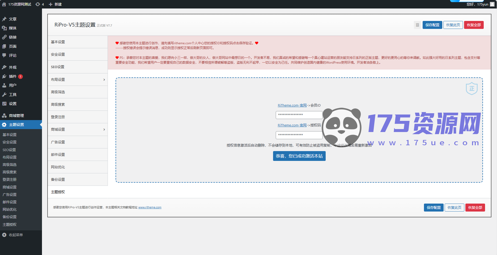Click the home icon for 175资源网测试

click(x=4, y=4)
